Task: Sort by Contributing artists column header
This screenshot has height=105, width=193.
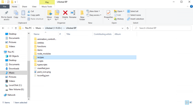Action: 103,34
